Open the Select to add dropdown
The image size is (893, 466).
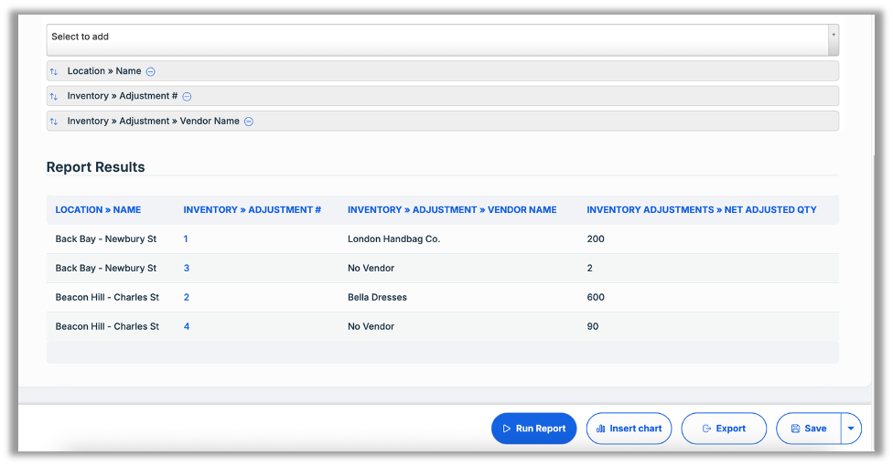click(x=437, y=37)
